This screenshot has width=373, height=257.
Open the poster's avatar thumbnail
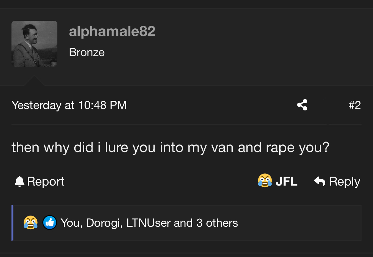34,44
